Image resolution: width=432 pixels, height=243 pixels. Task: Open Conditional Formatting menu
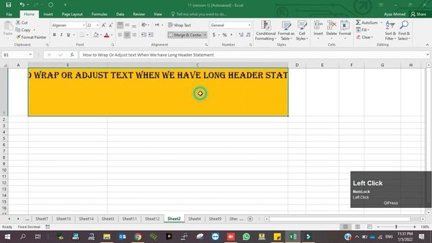click(266, 30)
